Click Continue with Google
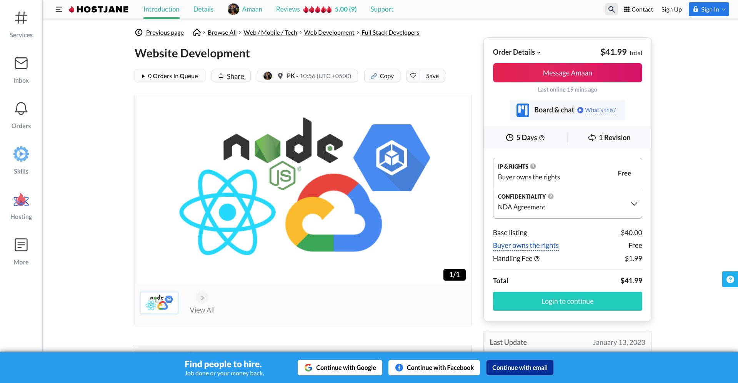Viewport: 738px width, 383px height. [340, 368]
